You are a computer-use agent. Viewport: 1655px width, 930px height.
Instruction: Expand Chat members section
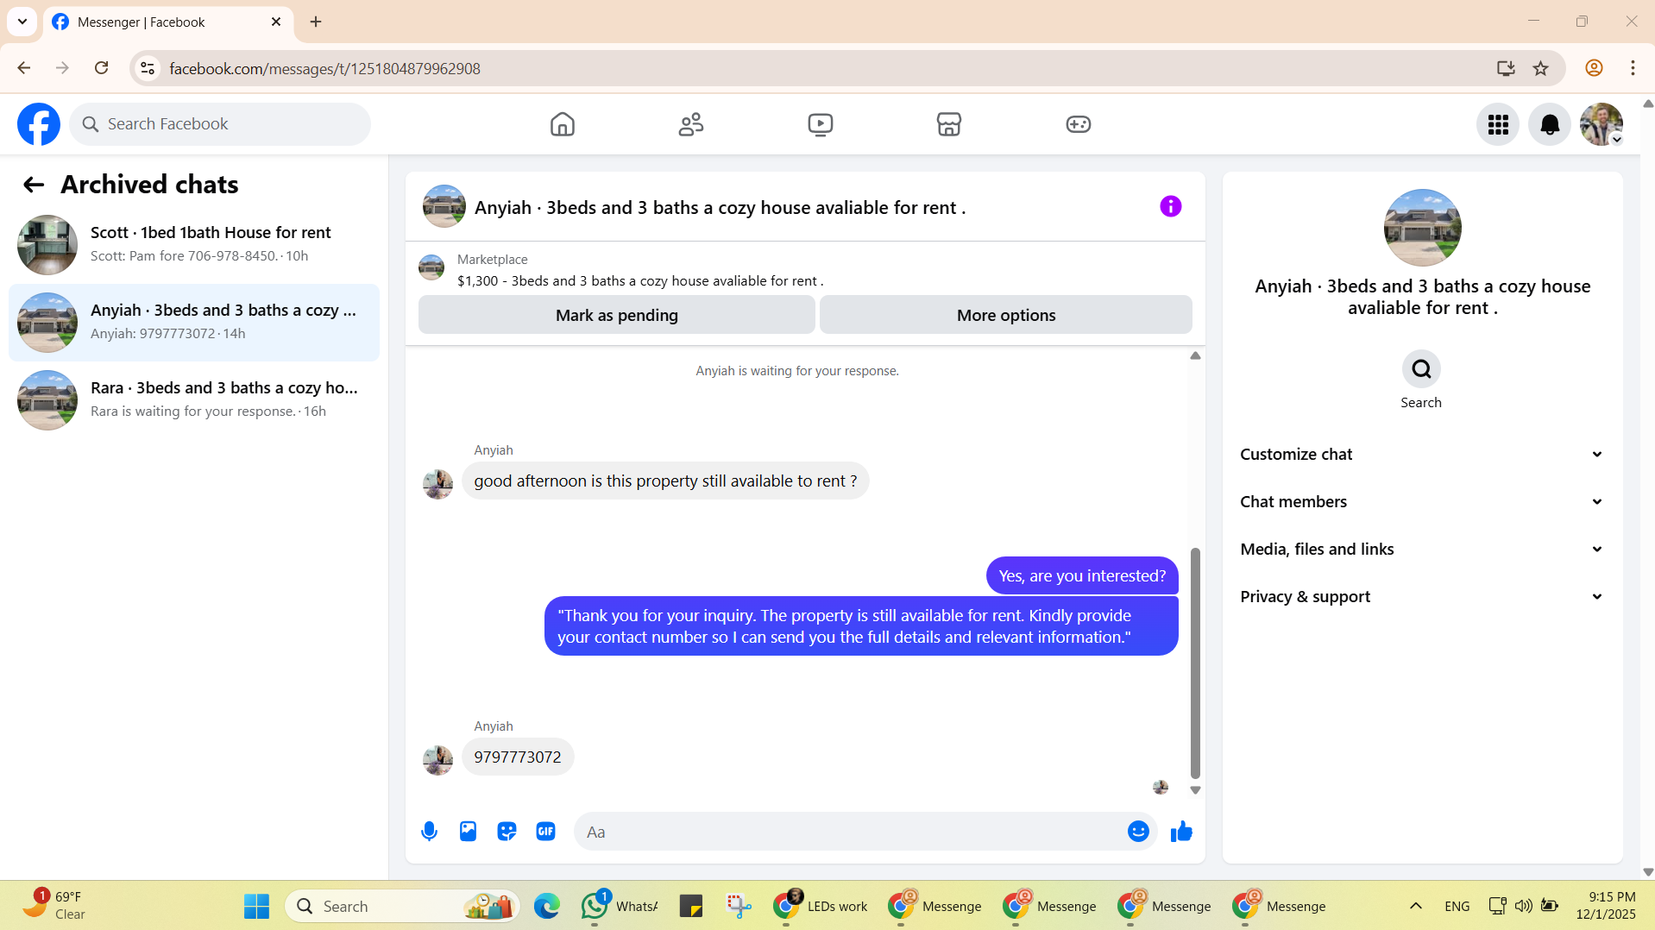[x=1421, y=502]
